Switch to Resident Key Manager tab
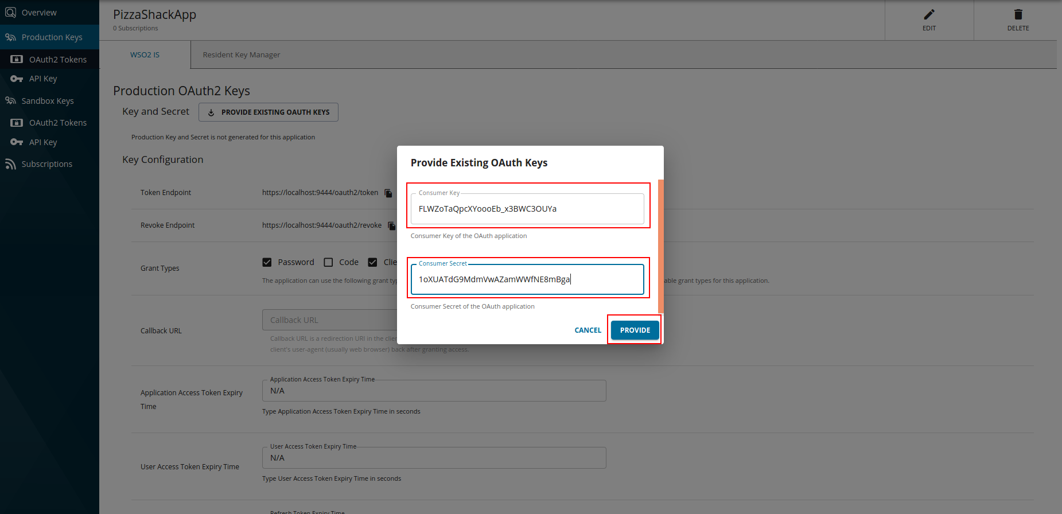The image size is (1062, 514). tap(241, 55)
